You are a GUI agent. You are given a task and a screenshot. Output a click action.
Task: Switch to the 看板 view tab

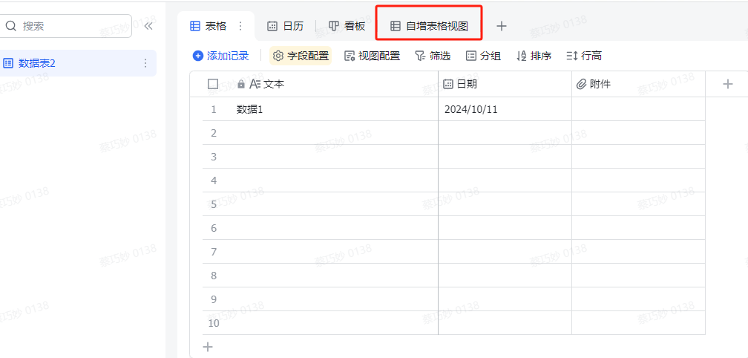click(347, 26)
